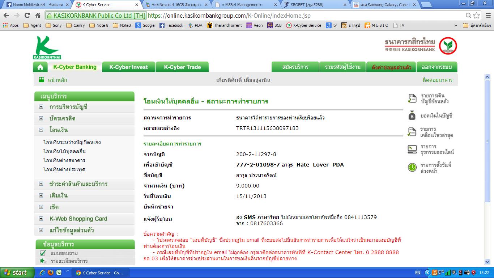Expand the K-Web Shopping Card section
This screenshot has height=278, width=494.
click(x=41, y=219)
